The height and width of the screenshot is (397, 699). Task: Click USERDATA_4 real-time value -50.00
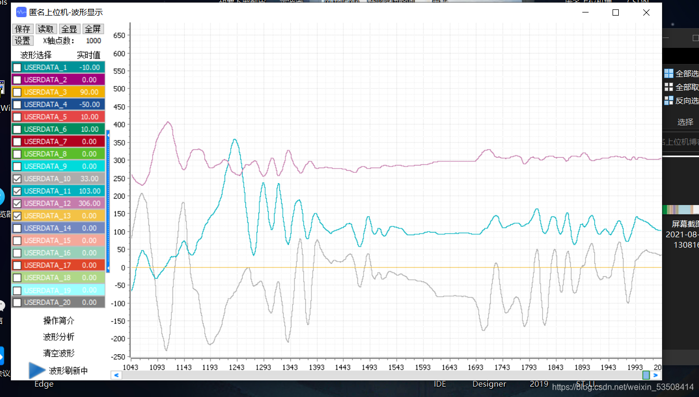[x=90, y=105]
